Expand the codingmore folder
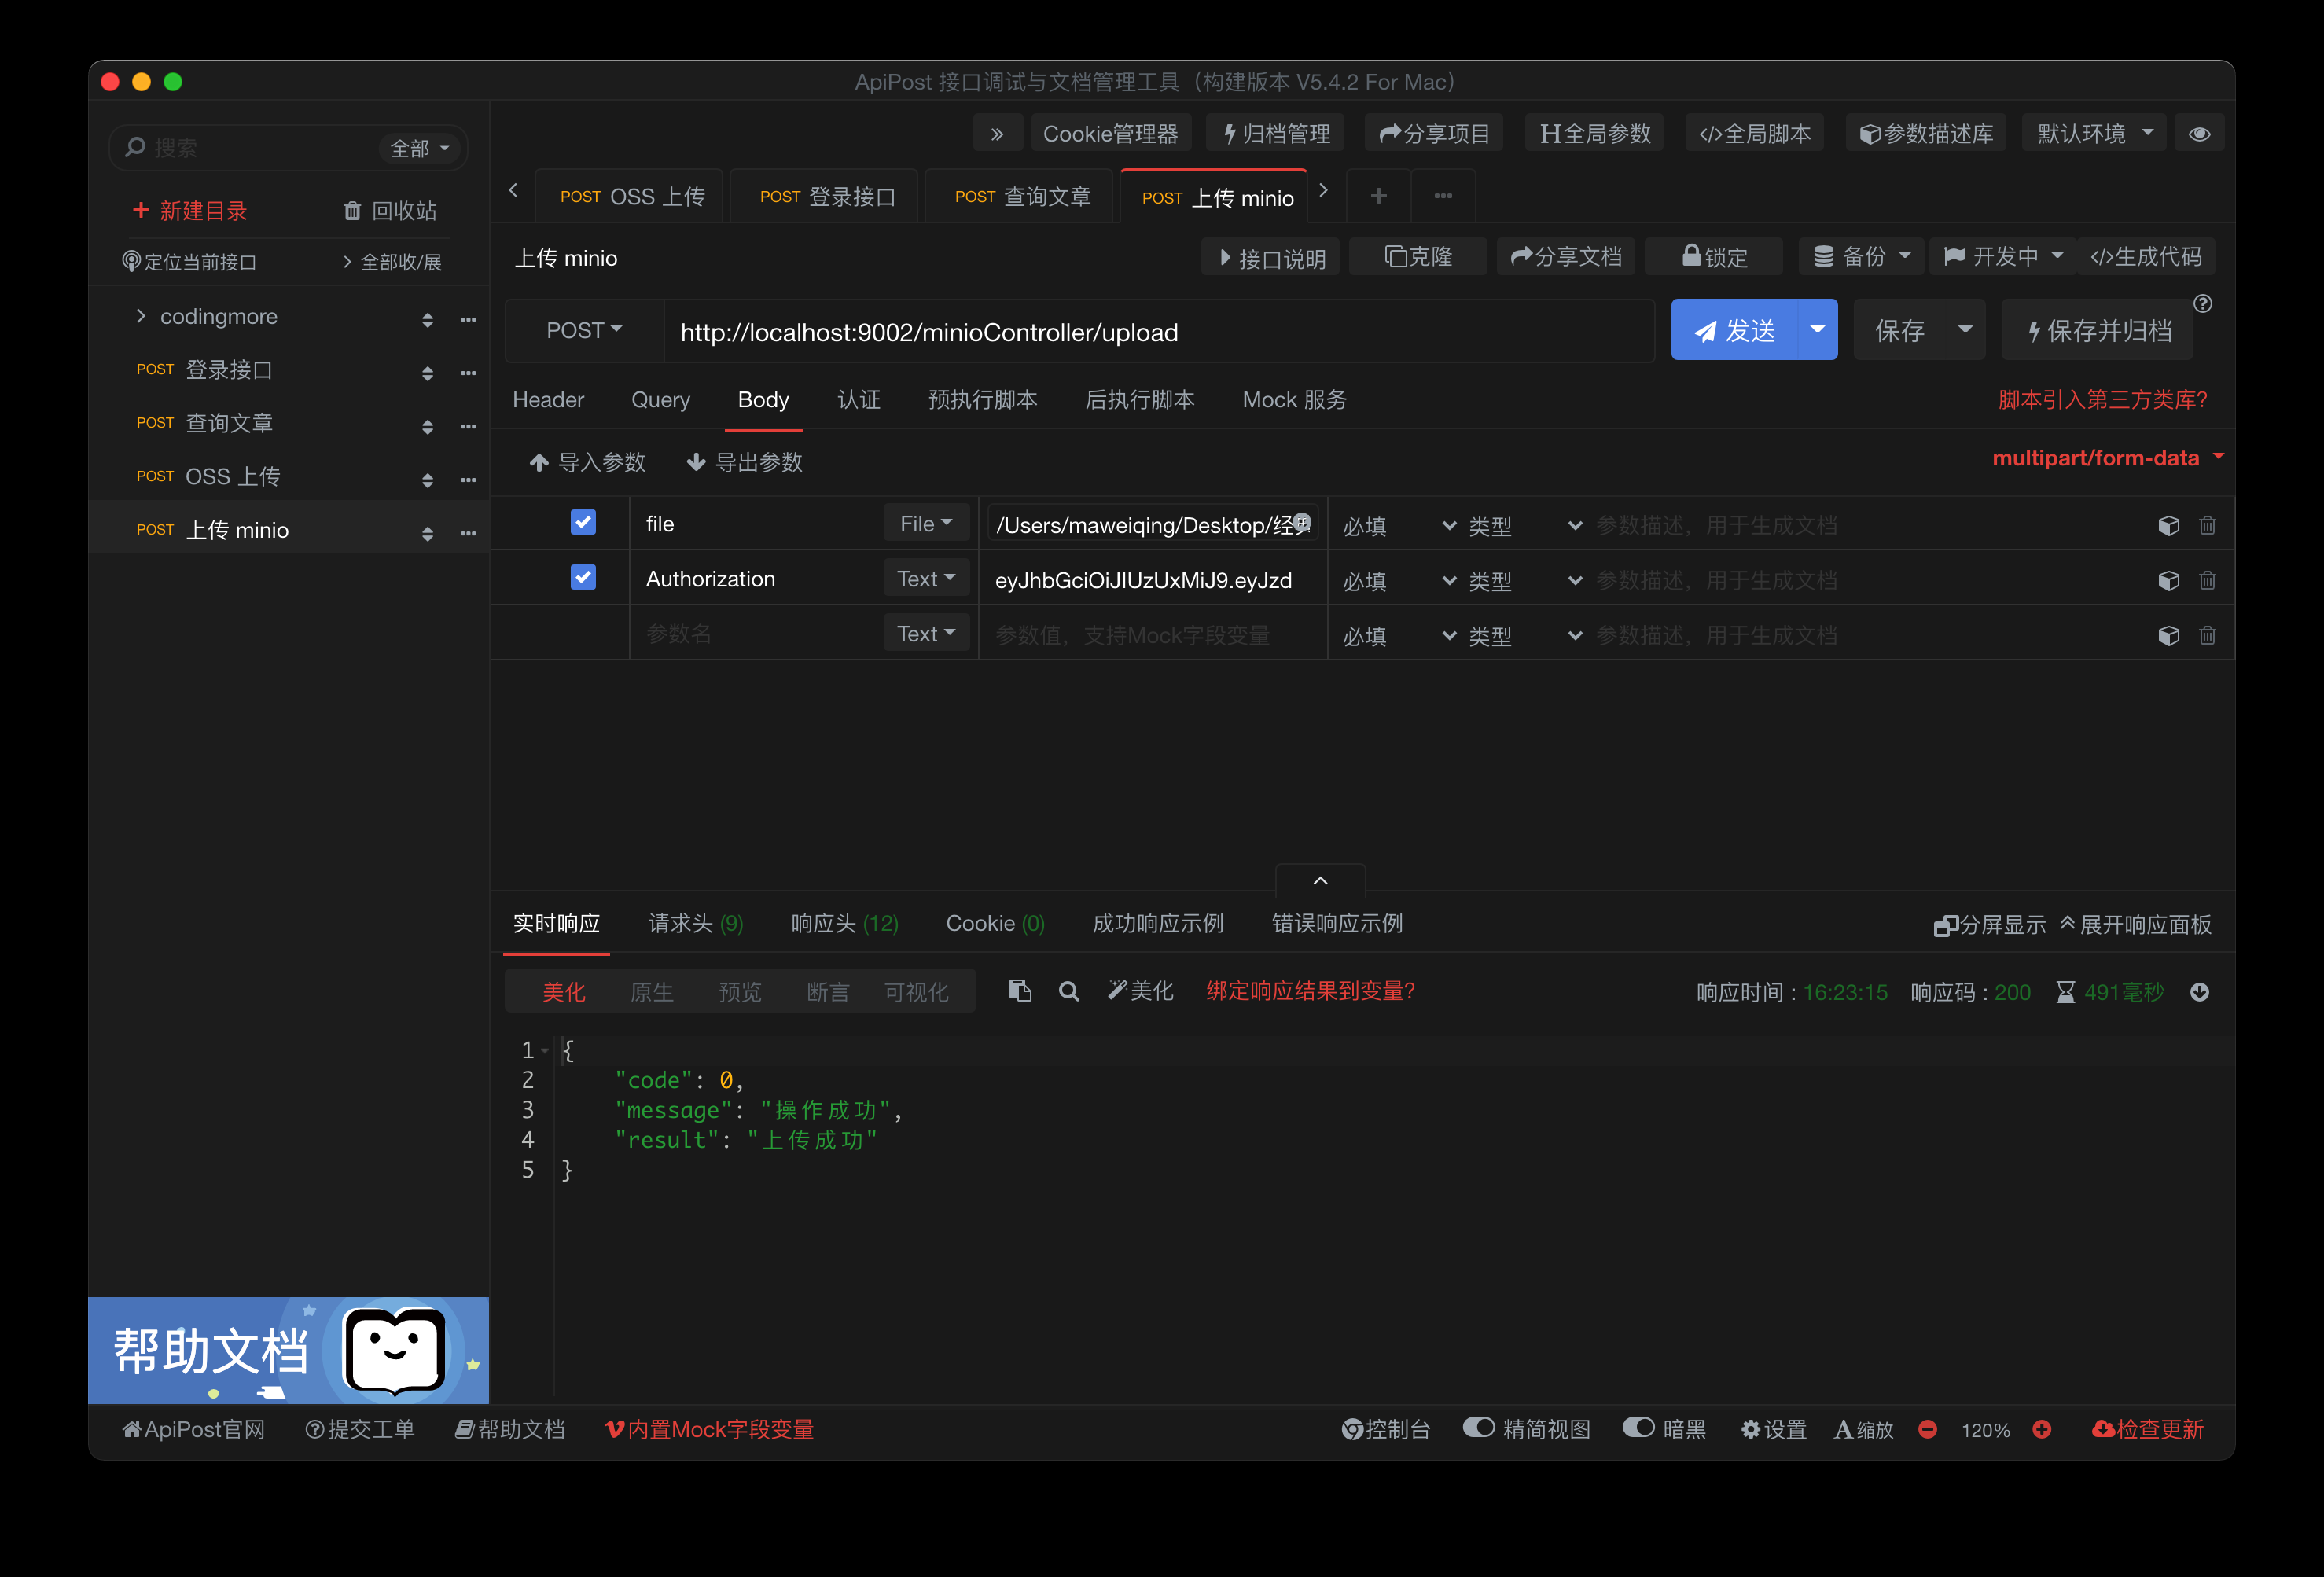 tap(141, 316)
